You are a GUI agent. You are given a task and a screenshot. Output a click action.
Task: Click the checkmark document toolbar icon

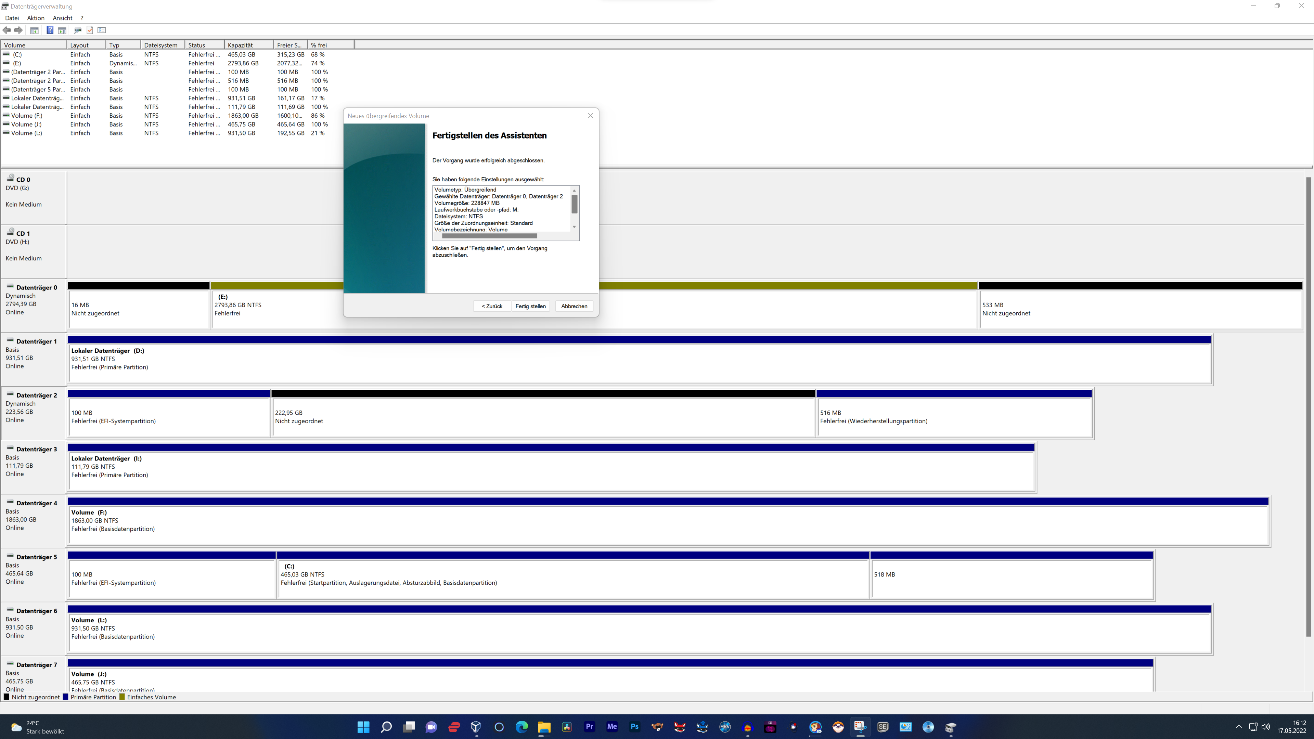point(90,30)
